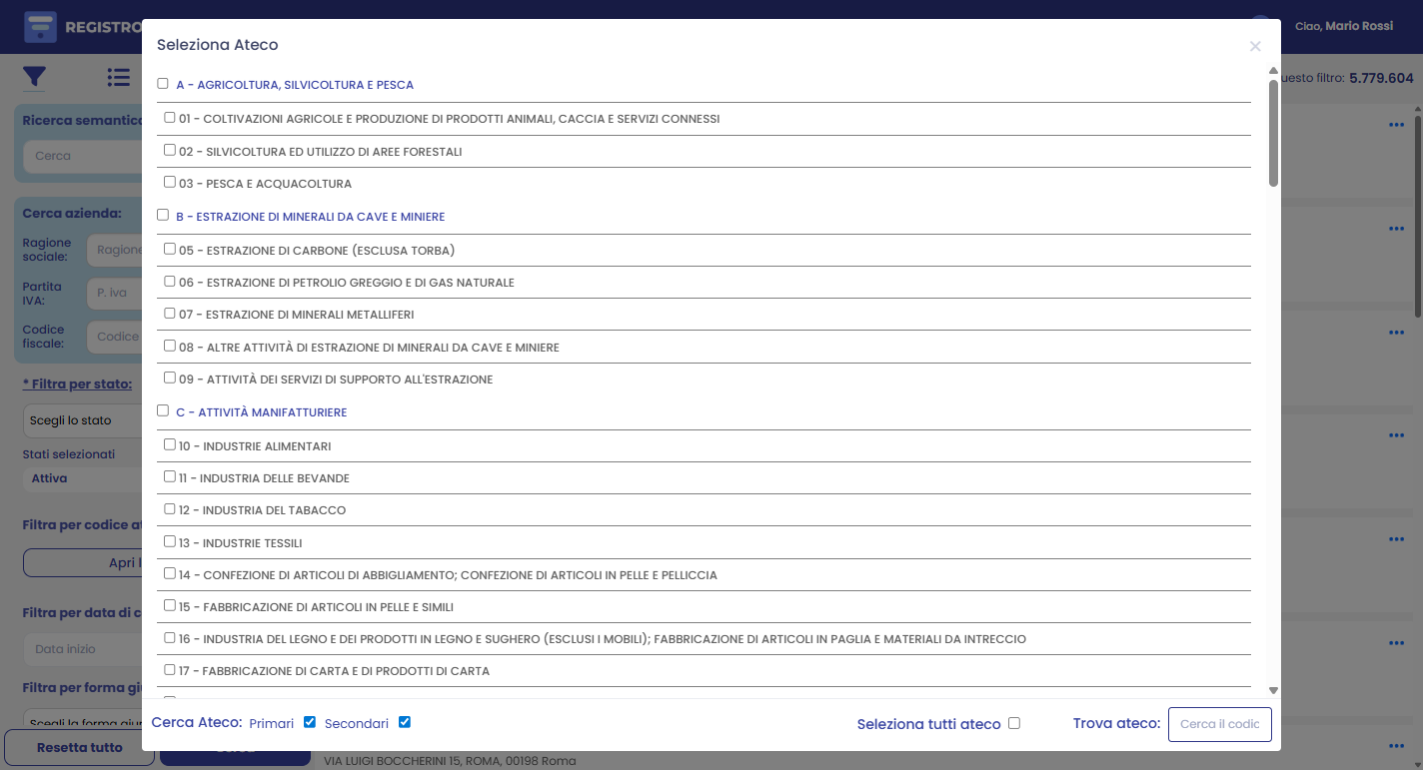Click the Attiva selected state tag

click(50, 478)
